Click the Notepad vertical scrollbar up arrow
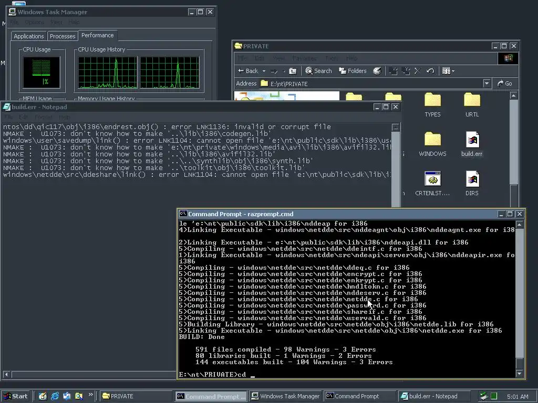The image size is (538, 403). click(396, 127)
